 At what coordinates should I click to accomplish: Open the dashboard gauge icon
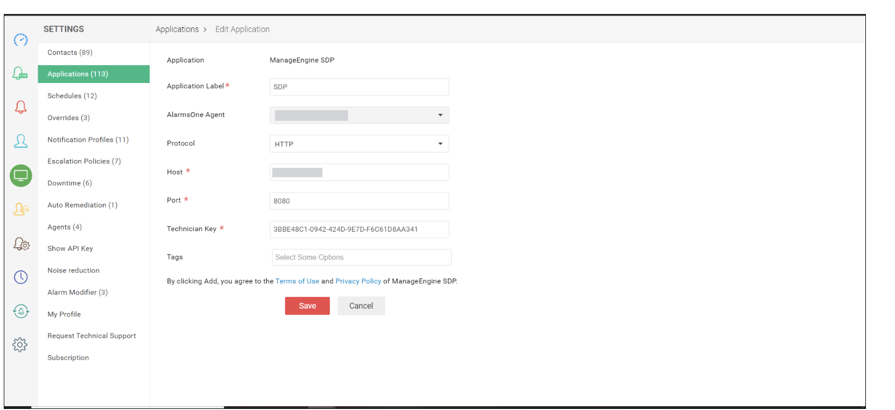tap(20, 40)
